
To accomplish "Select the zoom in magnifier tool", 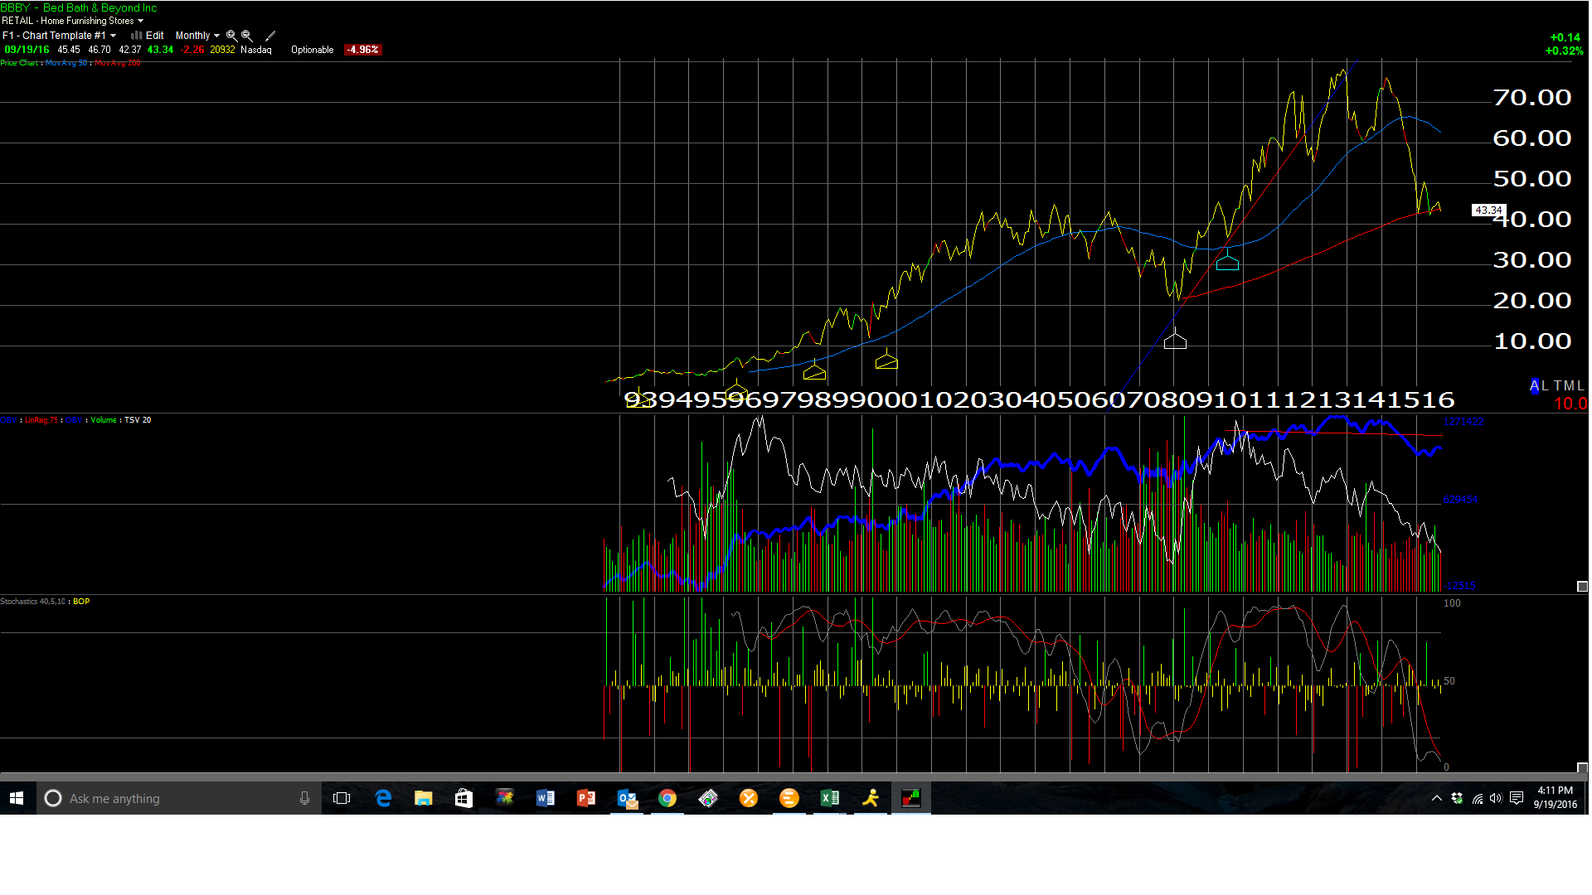I will [x=231, y=35].
